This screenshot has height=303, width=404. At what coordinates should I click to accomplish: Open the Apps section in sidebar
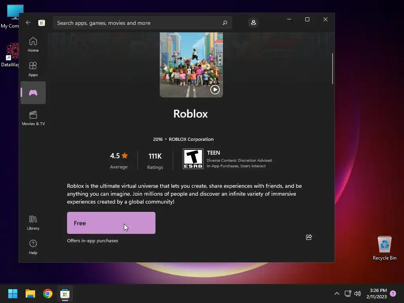pyautogui.click(x=33, y=69)
